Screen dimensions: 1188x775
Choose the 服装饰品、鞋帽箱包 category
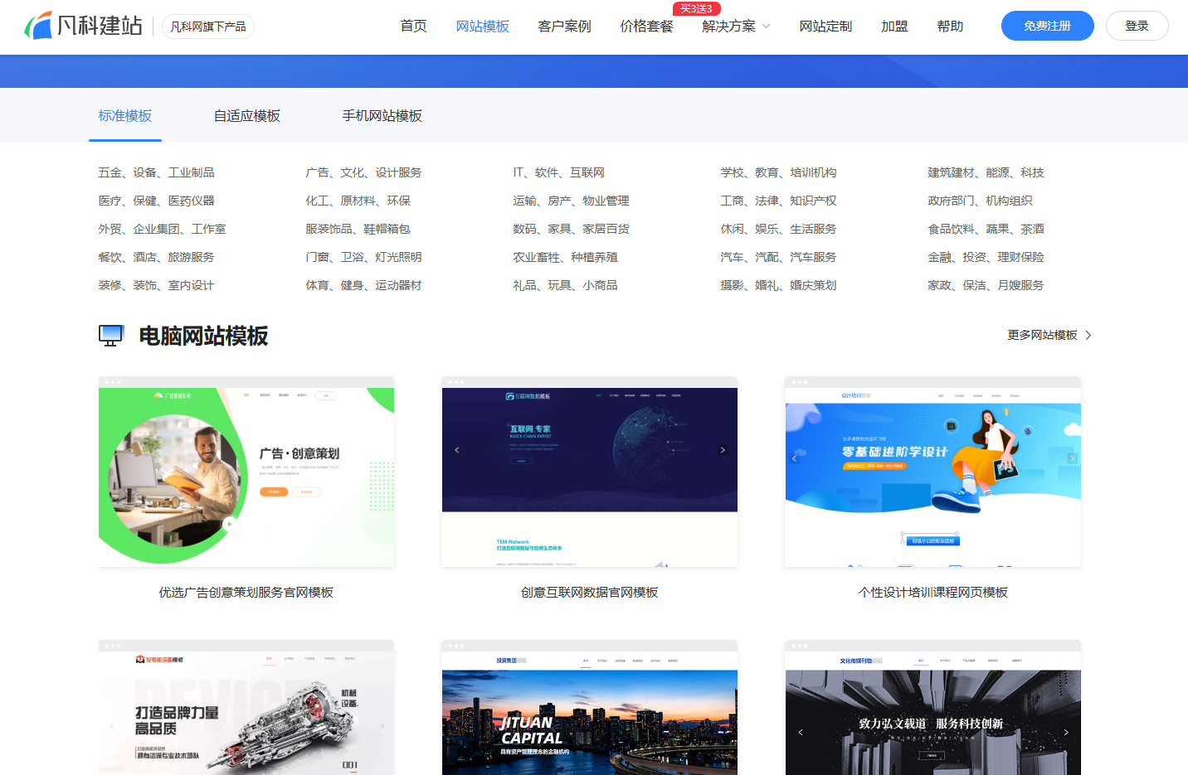[358, 229]
